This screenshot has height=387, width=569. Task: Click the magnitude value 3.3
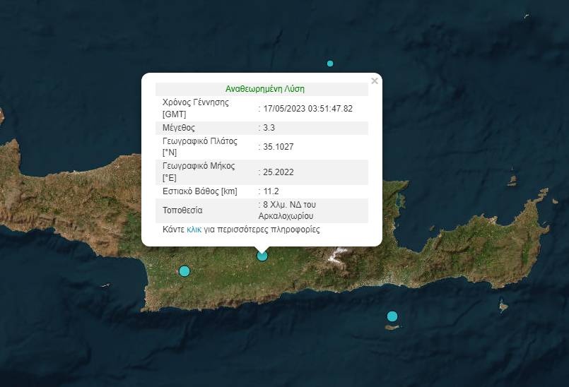pos(269,128)
